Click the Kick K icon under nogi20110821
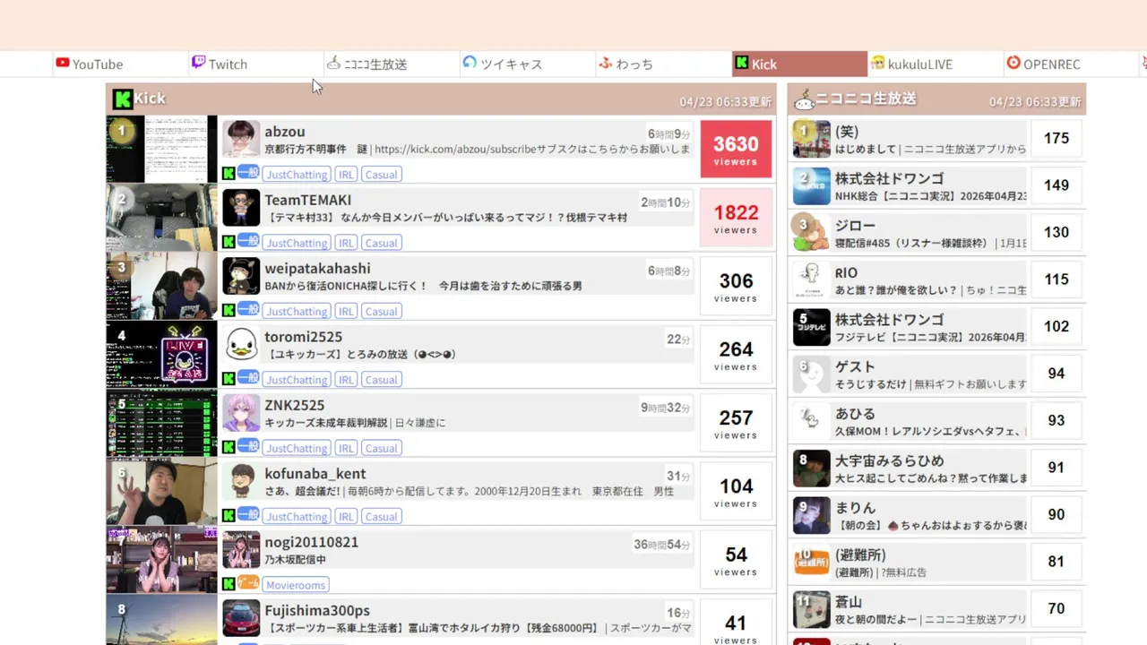This screenshot has height=645, width=1147. (229, 584)
